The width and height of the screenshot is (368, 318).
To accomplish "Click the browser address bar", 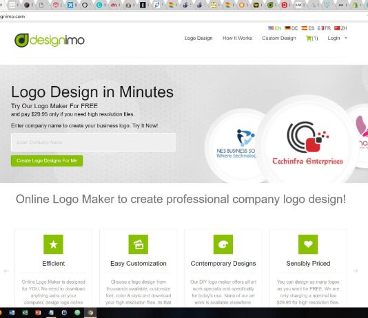I will 183,17.
